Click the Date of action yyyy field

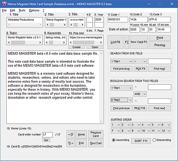(x=135, y=30)
